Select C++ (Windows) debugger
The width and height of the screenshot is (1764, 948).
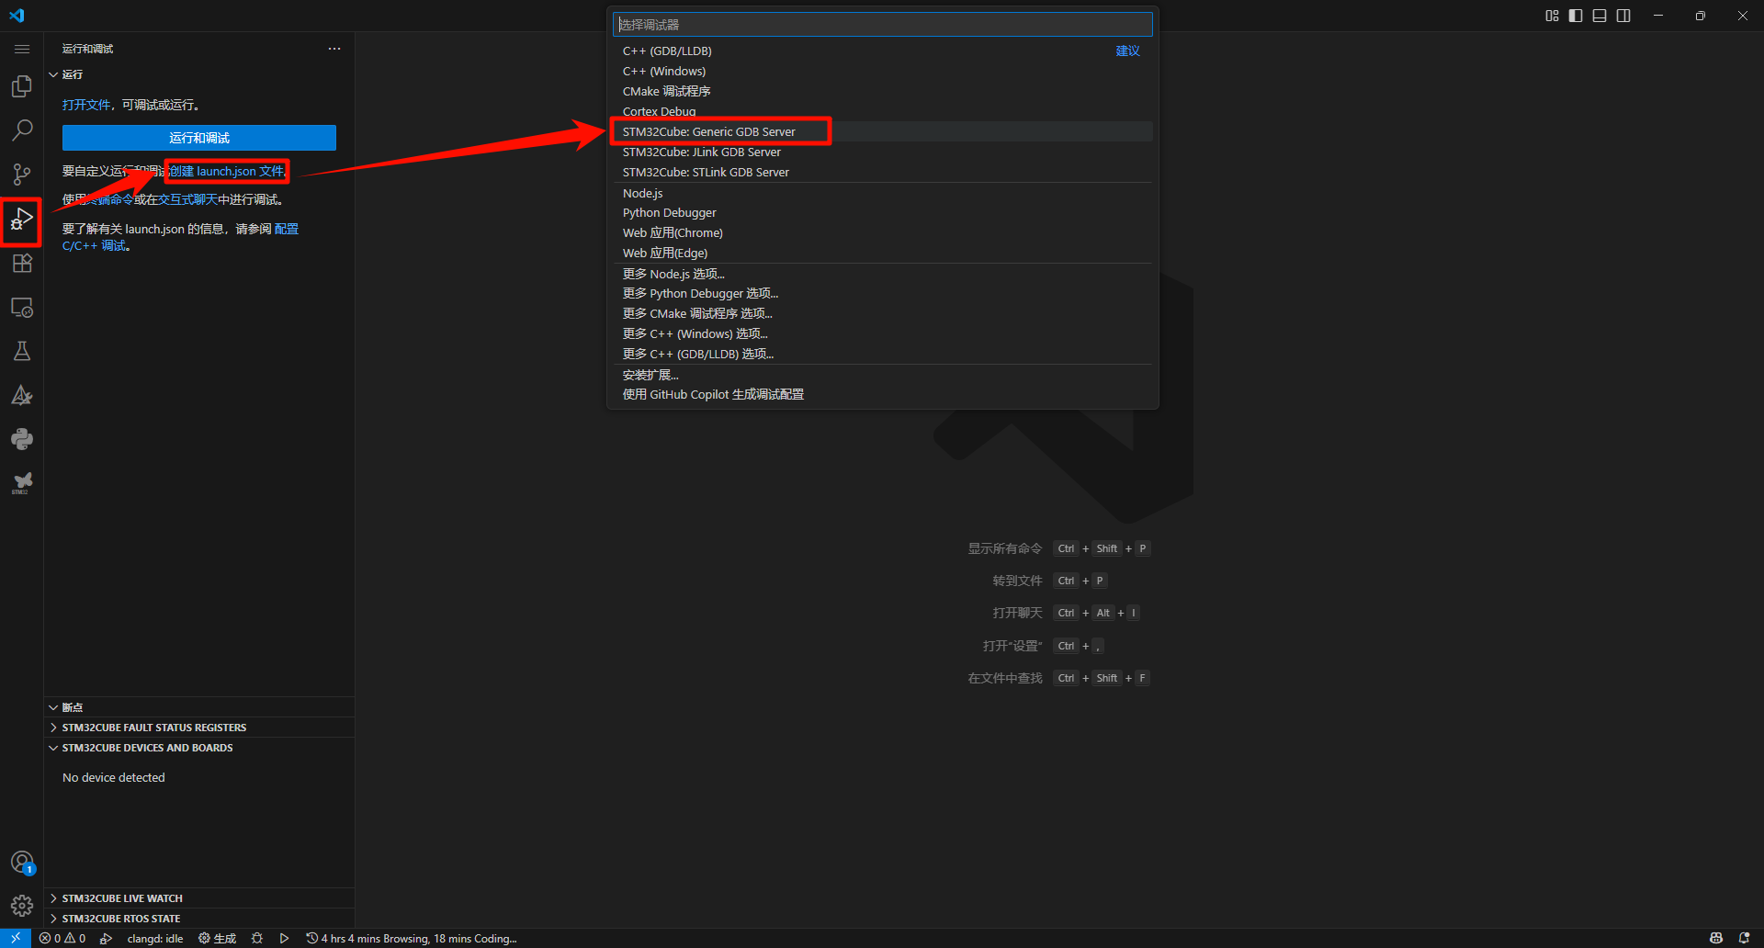coord(882,72)
